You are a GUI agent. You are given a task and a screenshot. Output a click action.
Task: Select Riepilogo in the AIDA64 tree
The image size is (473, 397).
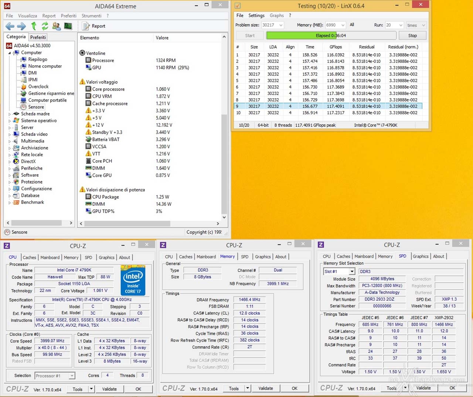(x=38, y=59)
